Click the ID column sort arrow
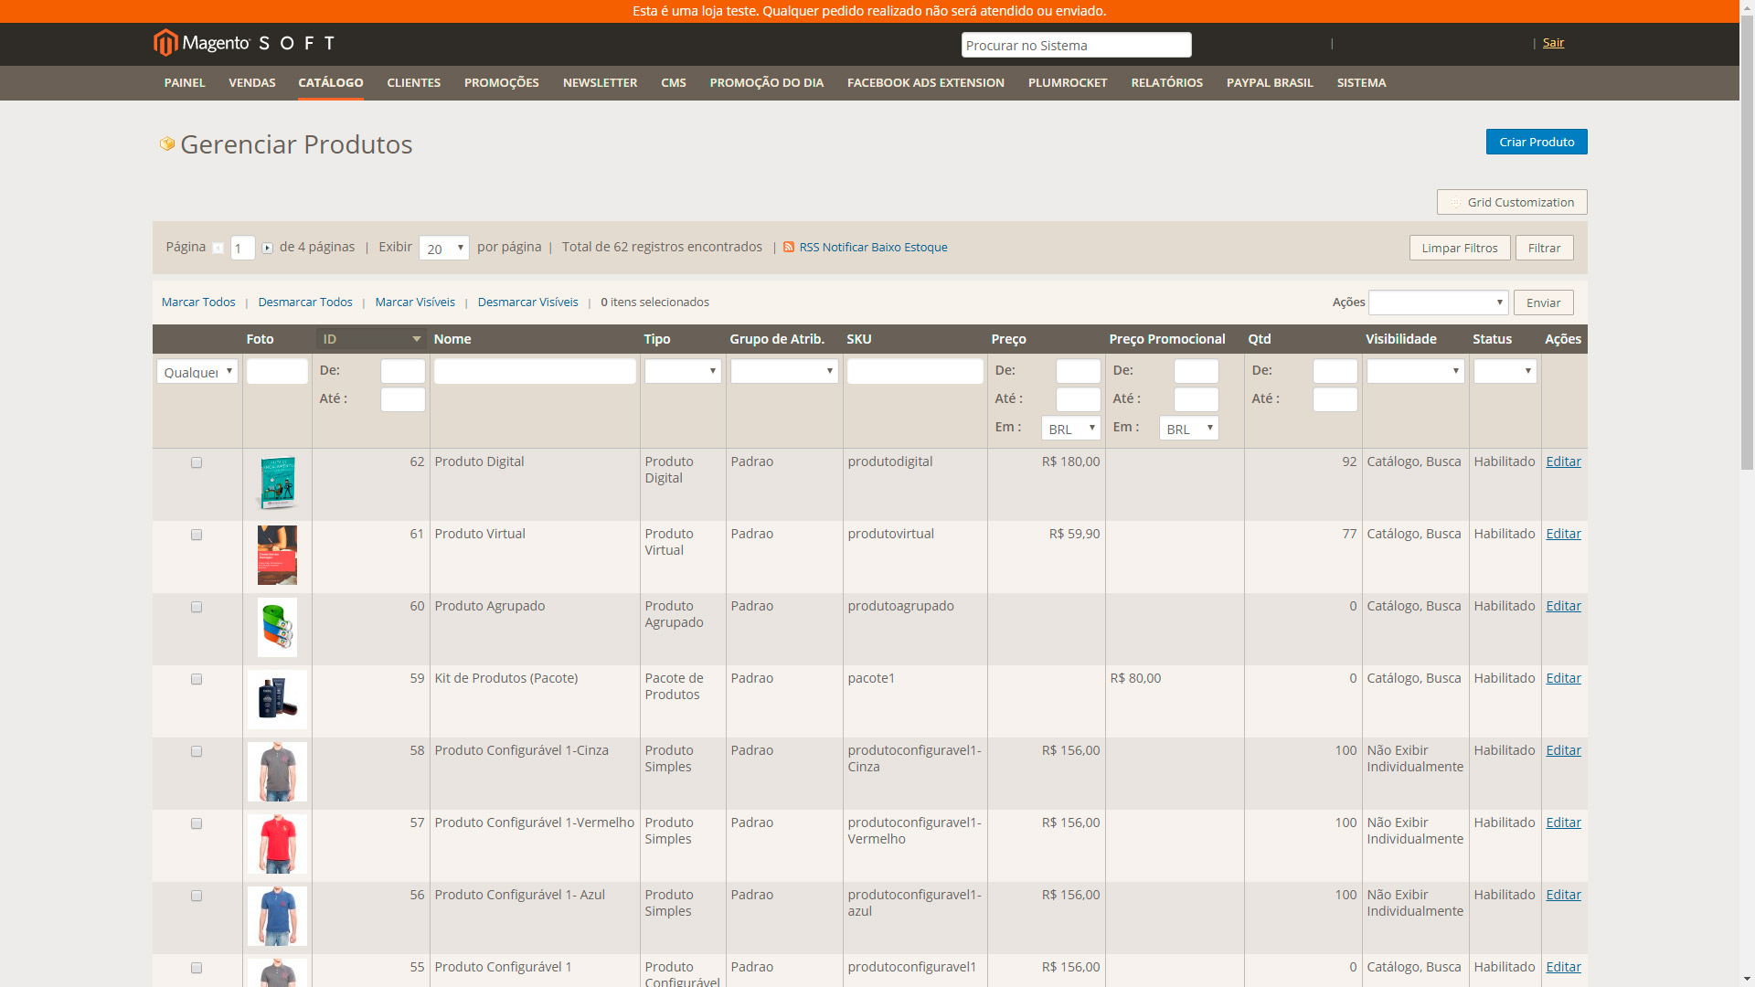The height and width of the screenshot is (987, 1755). 417,339
